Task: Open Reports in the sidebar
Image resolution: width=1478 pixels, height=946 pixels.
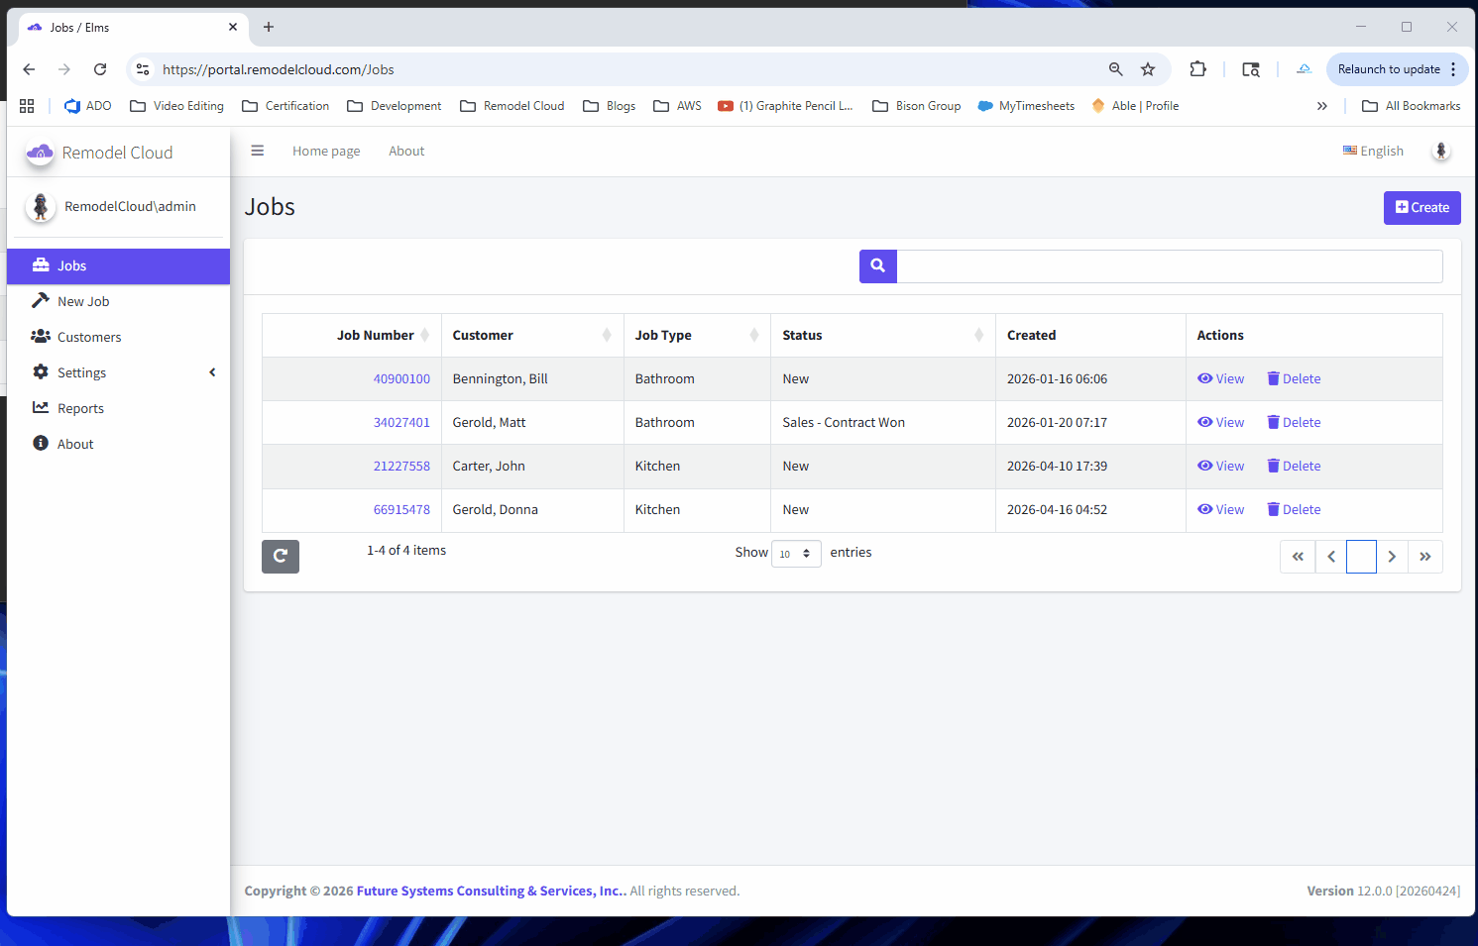Action: 80,409
